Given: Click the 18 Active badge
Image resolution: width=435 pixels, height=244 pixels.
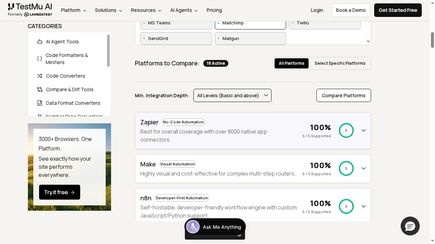Looking at the screenshot, I should click(x=216, y=63).
